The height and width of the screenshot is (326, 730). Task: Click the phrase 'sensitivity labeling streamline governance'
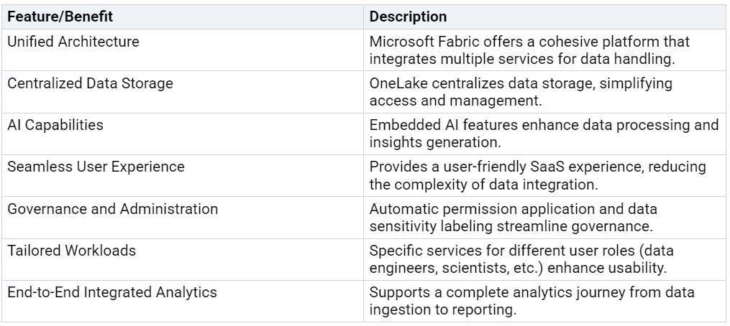coord(511,226)
